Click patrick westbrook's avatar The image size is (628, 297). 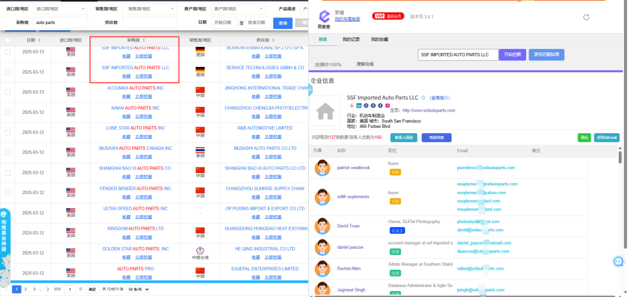point(322,168)
